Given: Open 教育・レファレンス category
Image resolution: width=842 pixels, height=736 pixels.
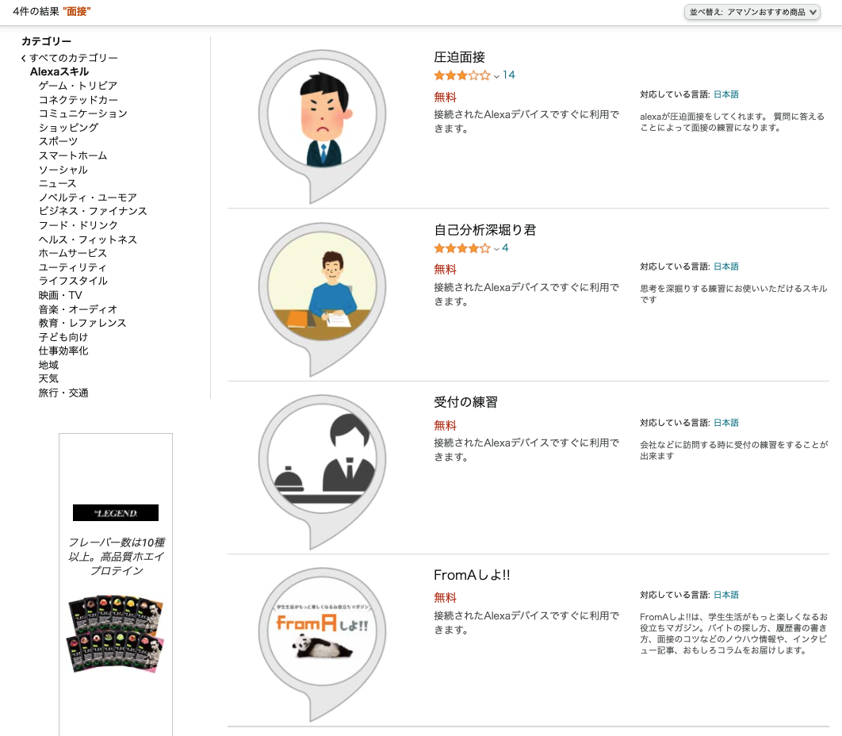Looking at the screenshot, I should point(82,323).
